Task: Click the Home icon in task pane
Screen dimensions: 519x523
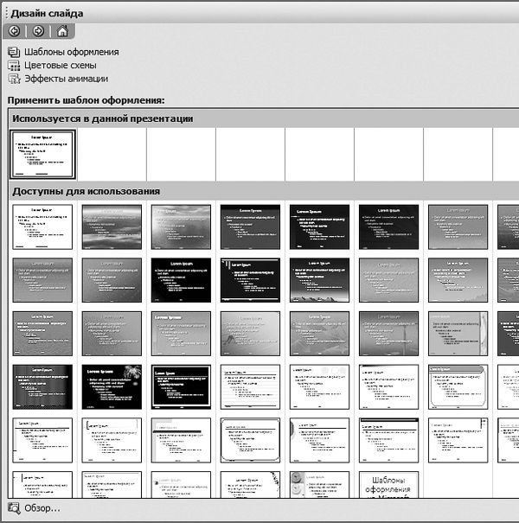Action: coord(62,32)
